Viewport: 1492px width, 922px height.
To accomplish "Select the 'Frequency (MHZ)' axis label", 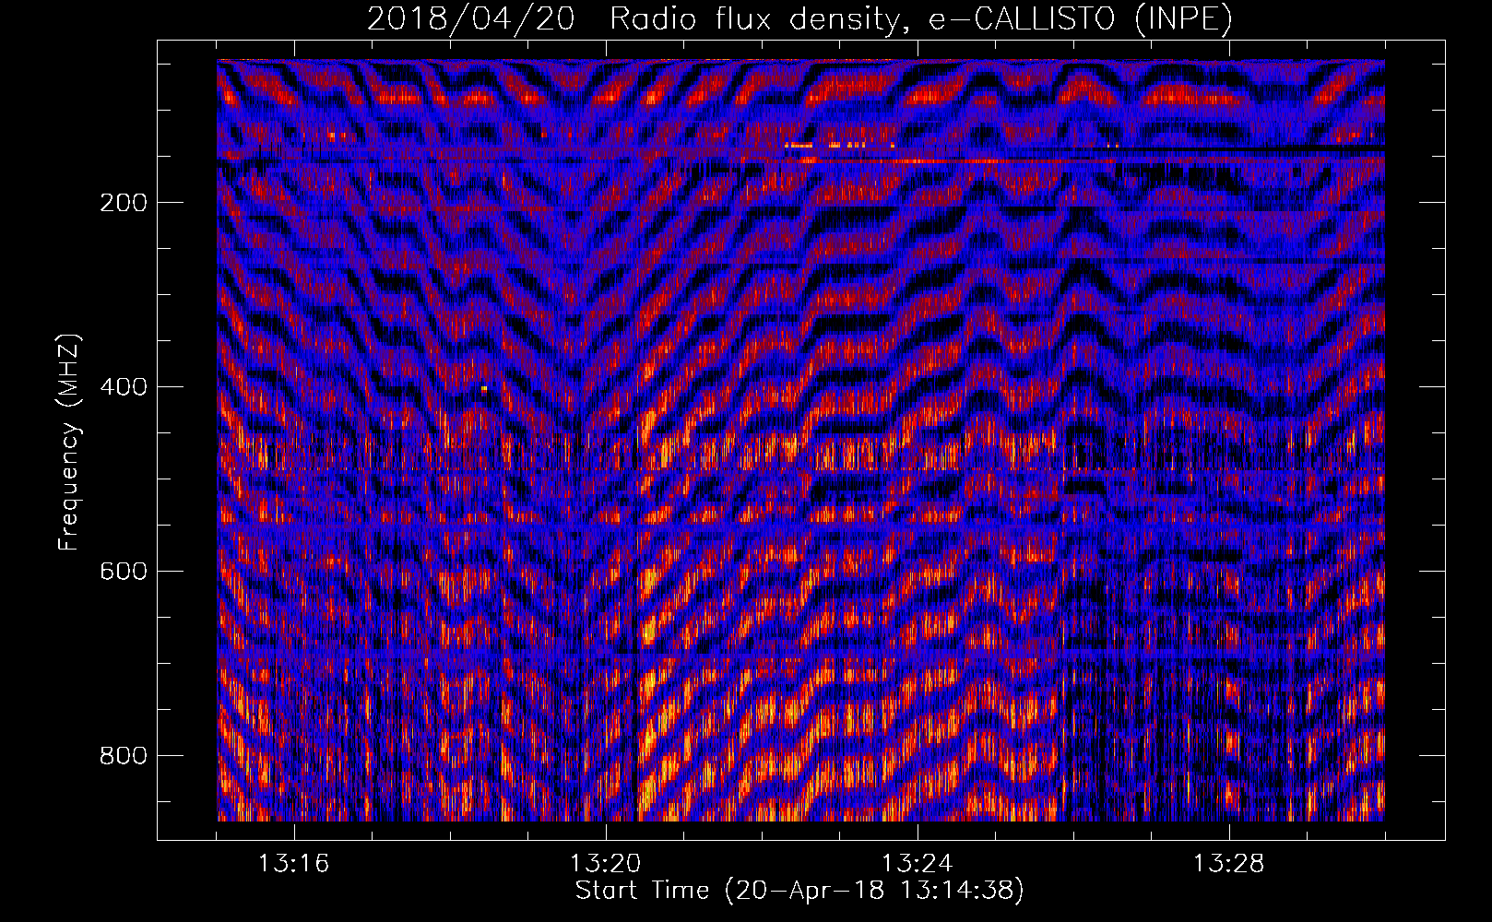I will tap(69, 442).
